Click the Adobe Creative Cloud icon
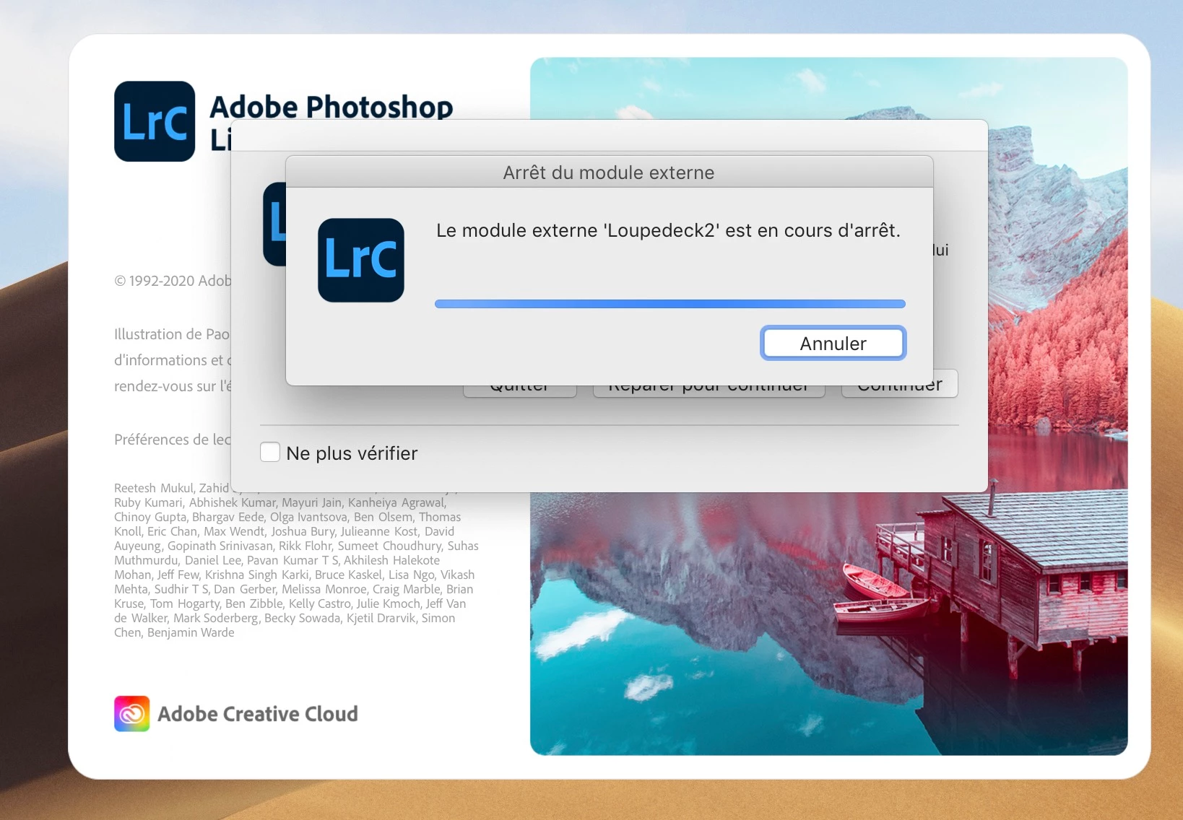The width and height of the screenshot is (1183, 820). coord(132,713)
